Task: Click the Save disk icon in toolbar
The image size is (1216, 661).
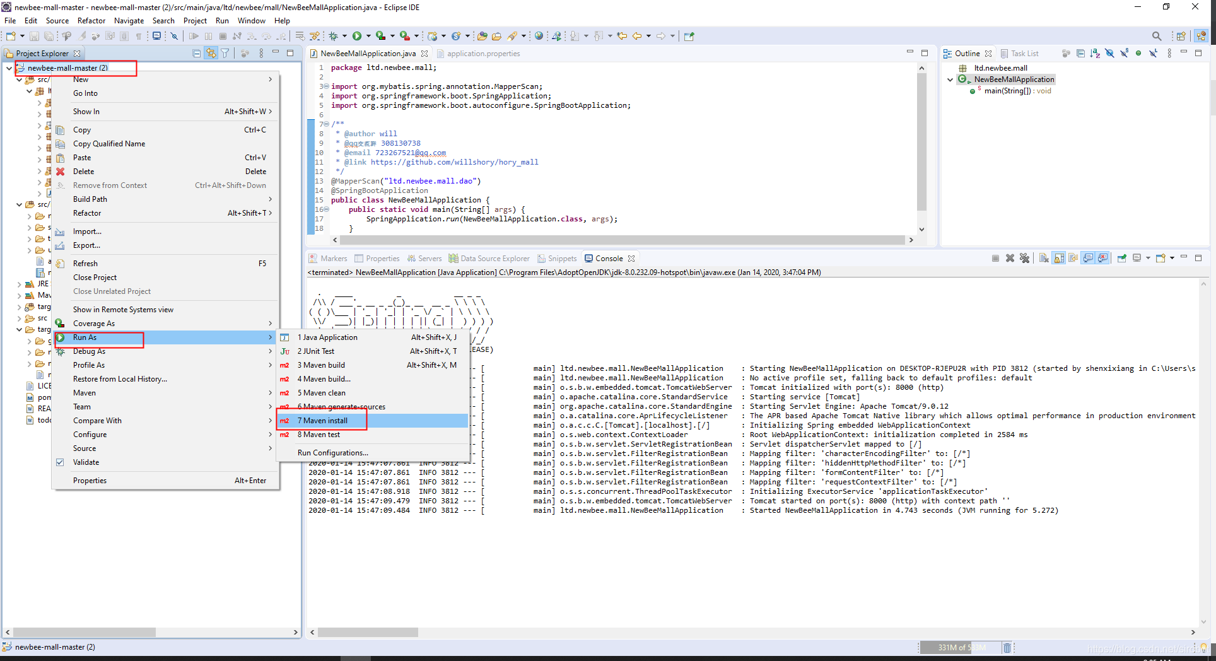Action: [x=35, y=36]
